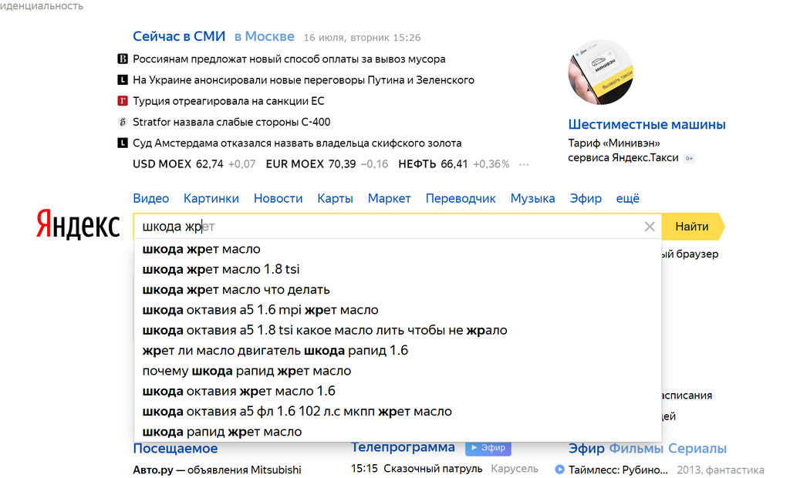The height and width of the screenshot is (478, 790).
Task: Expand the ещё services menu
Action: pos(628,198)
